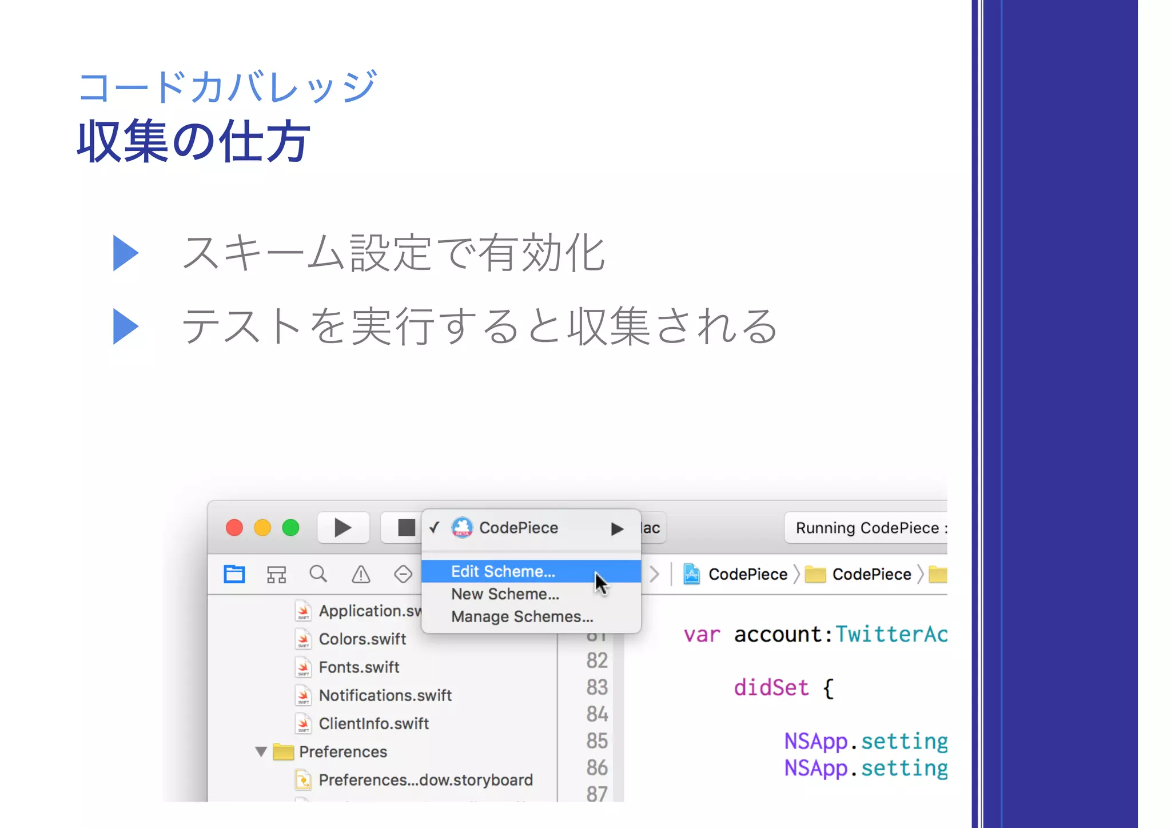Viewport: 1171px width, 828px height.
Task: Click the Run (play) button in Xcode toolbar
Action: tap(343, 527)
